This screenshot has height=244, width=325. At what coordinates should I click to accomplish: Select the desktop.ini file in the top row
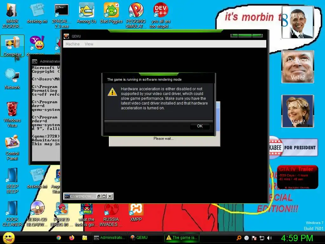[37, 13]
